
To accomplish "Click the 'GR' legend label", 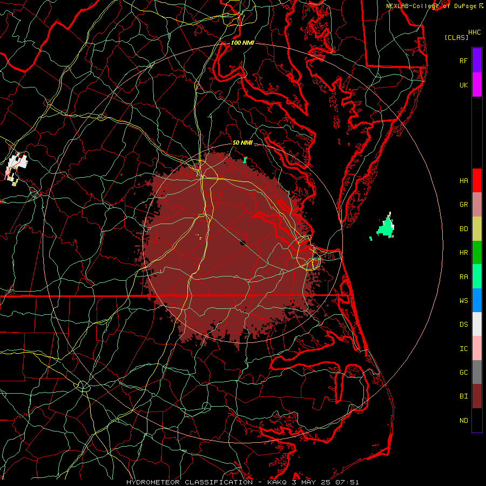I will click(463, 205).
